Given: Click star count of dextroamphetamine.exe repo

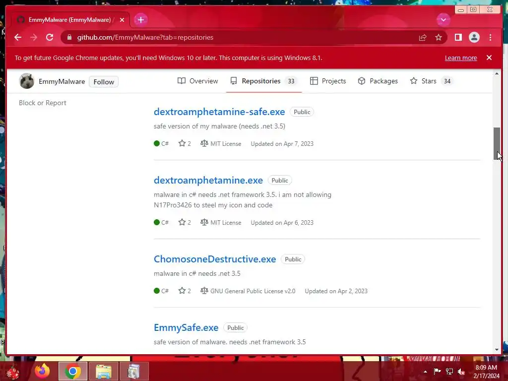Looking at the screenshot, I should pyautogui.click(x=185, y=223).
